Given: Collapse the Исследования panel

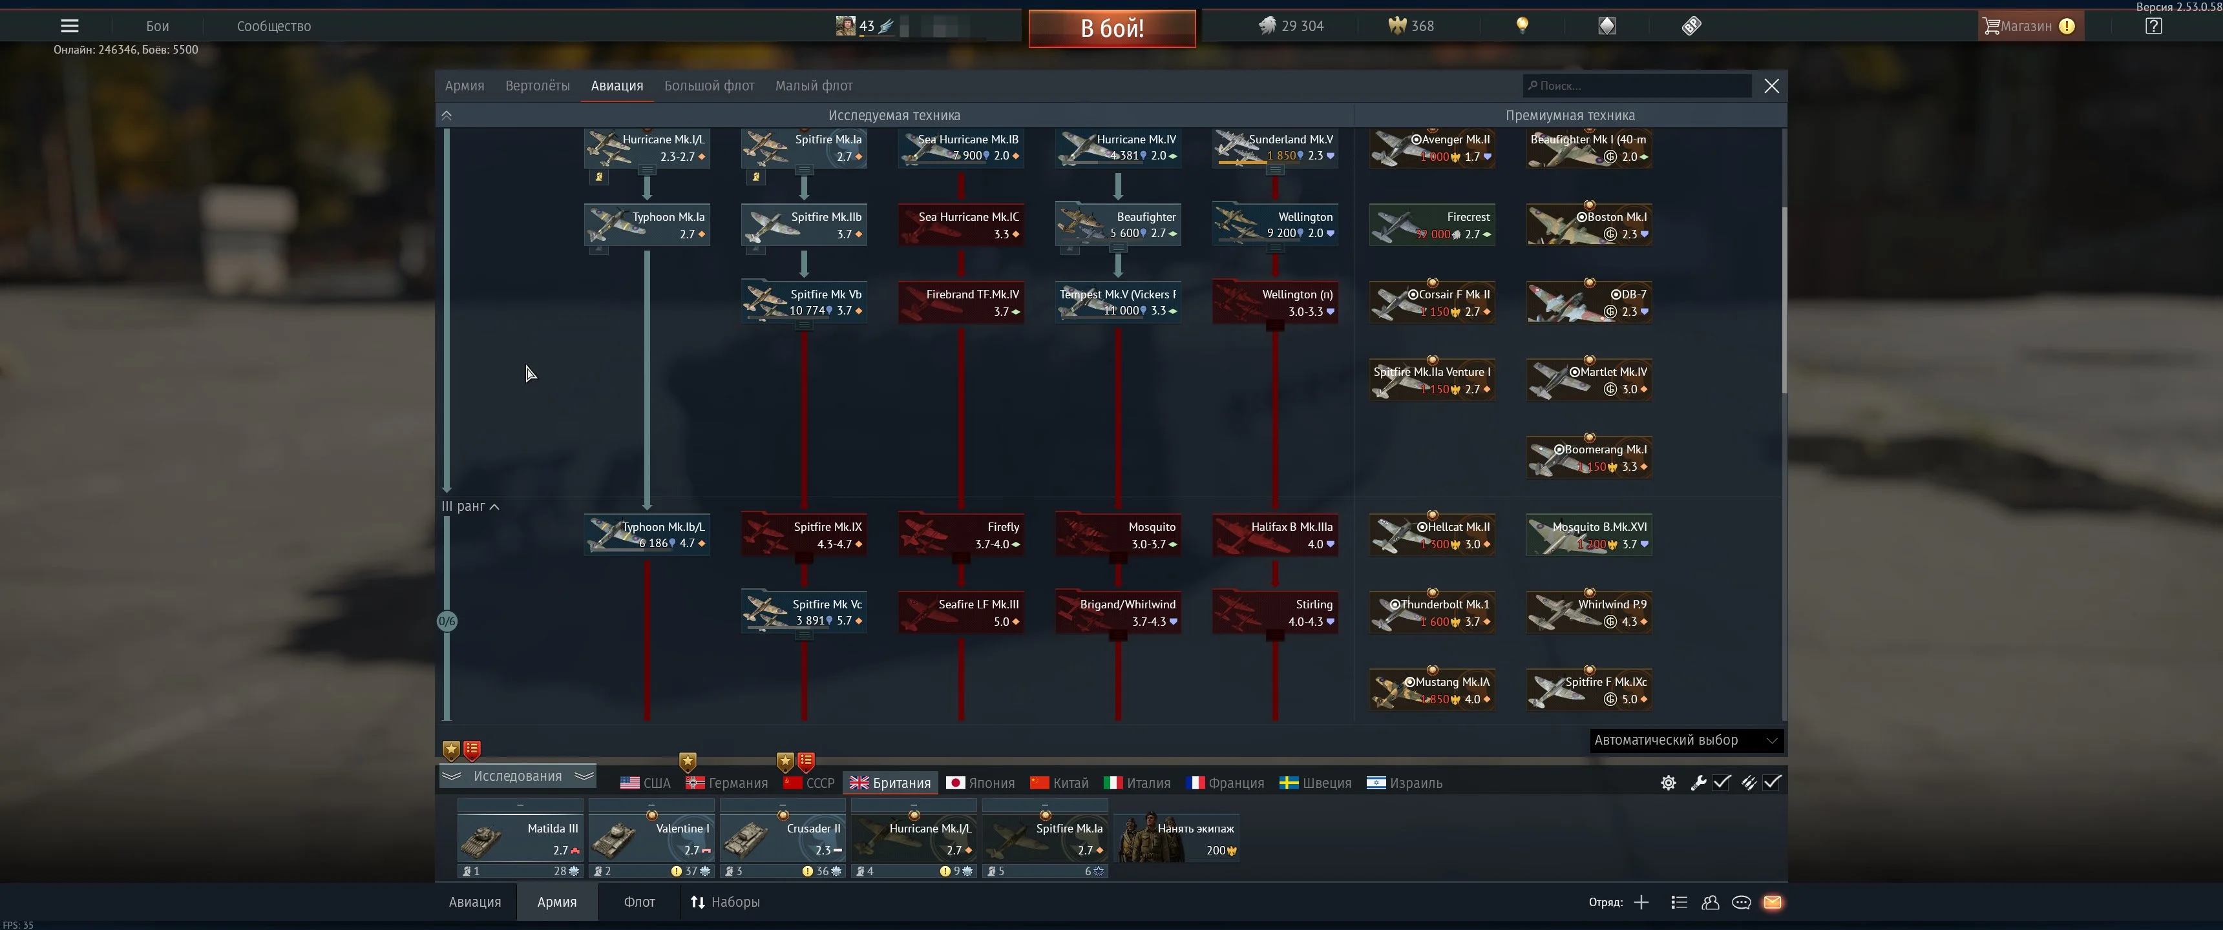Looking at the screenshot, I should click(x=517, y=776).
